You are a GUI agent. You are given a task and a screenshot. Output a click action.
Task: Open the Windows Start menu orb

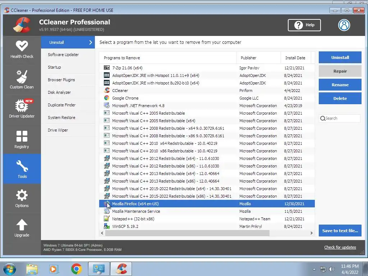coord(10,269)
